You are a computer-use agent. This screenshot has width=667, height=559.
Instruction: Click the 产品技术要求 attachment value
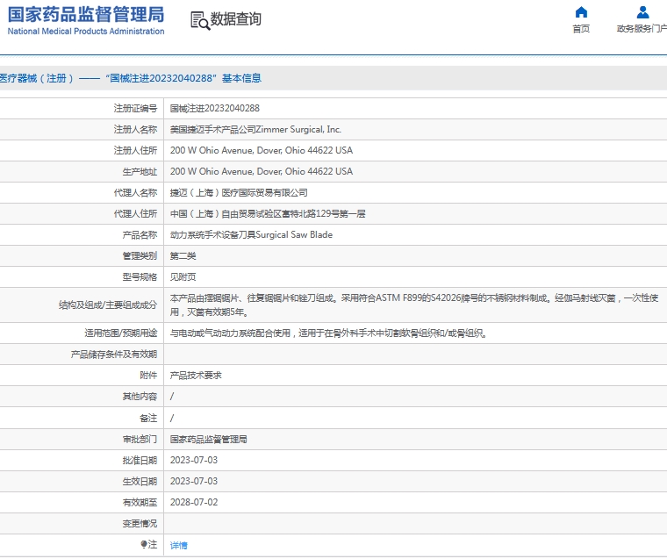pyautogui.click(x=196, y=375)
